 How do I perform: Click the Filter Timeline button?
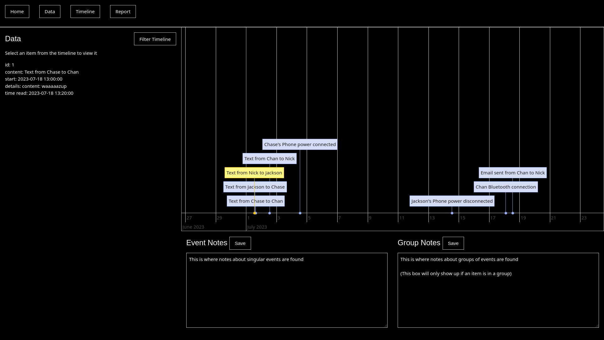pyautogui.click(x=155, y=39)
